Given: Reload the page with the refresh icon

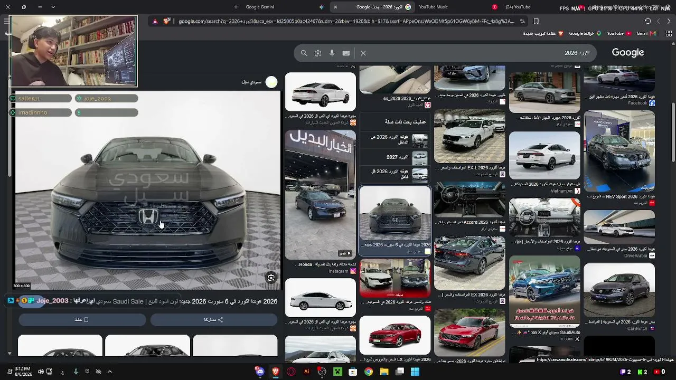Looking at the screenshot, I should 647,21.
